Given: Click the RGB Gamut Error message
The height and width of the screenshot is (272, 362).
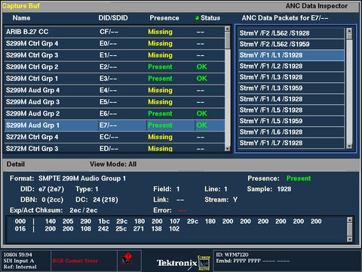Looking at the screenshot, I should 75,261.
